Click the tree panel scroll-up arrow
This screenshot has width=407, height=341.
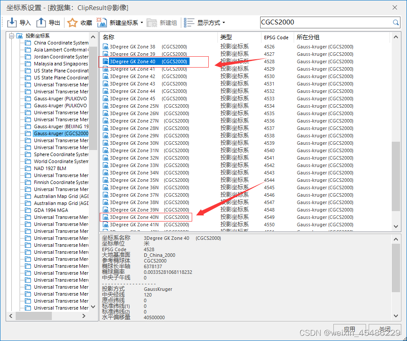[x=93, y=36]
